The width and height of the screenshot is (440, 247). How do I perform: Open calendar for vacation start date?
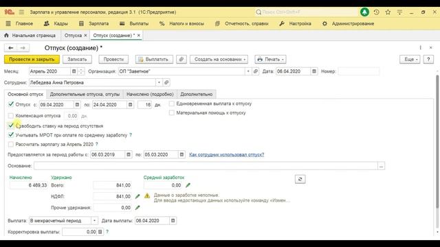pos(77,105)
